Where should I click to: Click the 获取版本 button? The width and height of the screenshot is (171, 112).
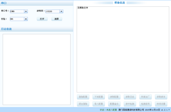[x=161, y=97]
